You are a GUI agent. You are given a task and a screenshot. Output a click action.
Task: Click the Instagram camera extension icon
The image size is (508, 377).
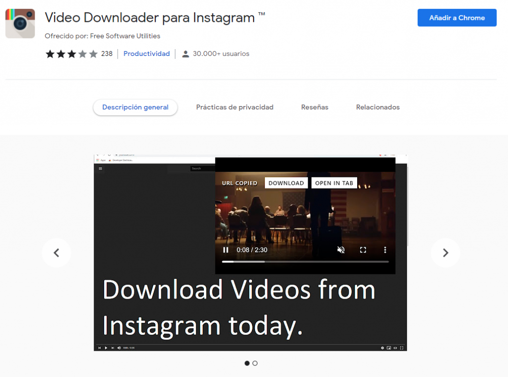coord(20,24)
